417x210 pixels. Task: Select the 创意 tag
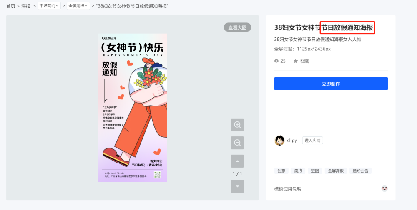pyautogui.click(x=281, y=171)
